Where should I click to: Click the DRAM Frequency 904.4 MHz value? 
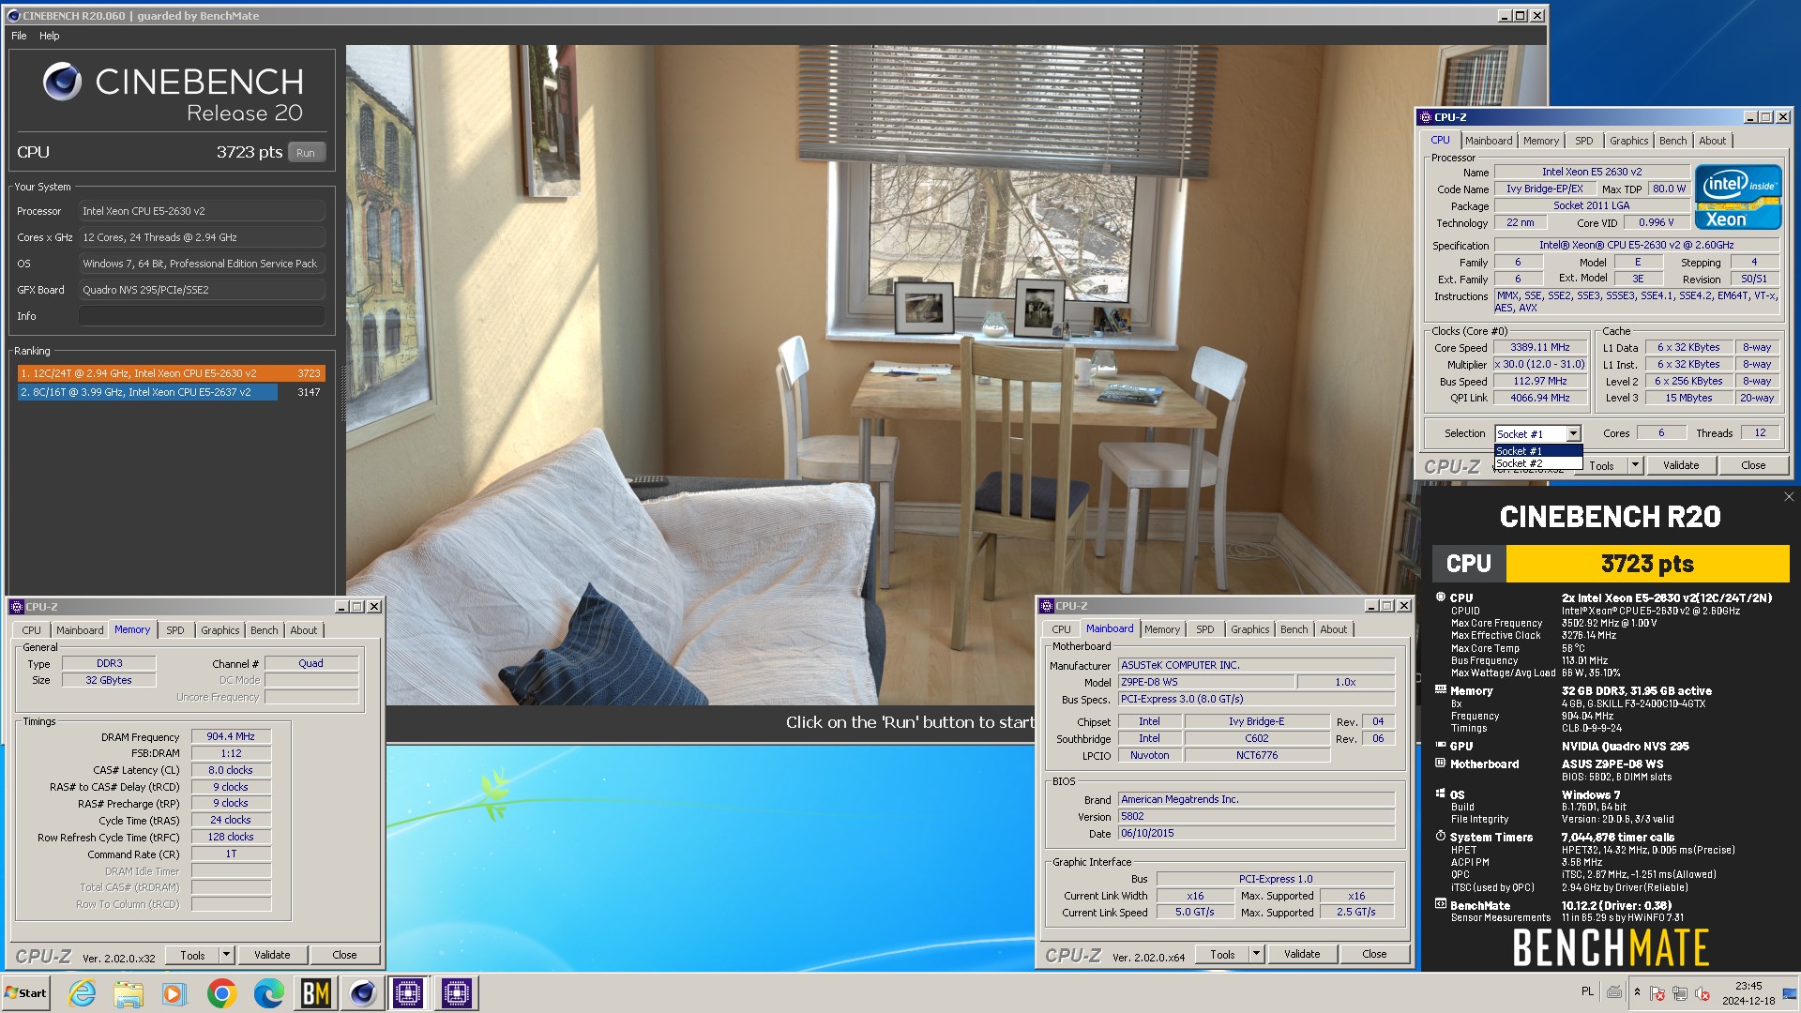pyautogui.click(x=231, y=736)
